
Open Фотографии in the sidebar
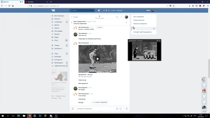58,31
